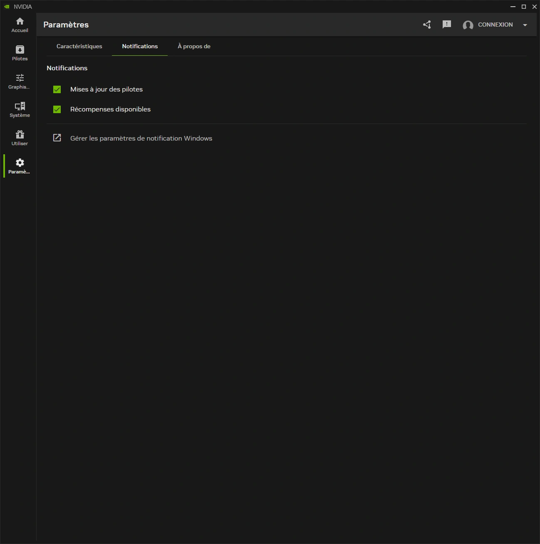Click the Paramètres page title

click(66, 25)
